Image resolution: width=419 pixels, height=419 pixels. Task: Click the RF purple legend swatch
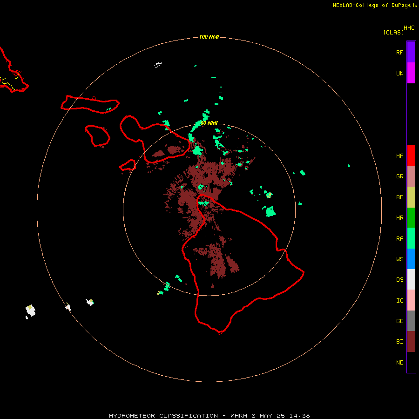411,52
